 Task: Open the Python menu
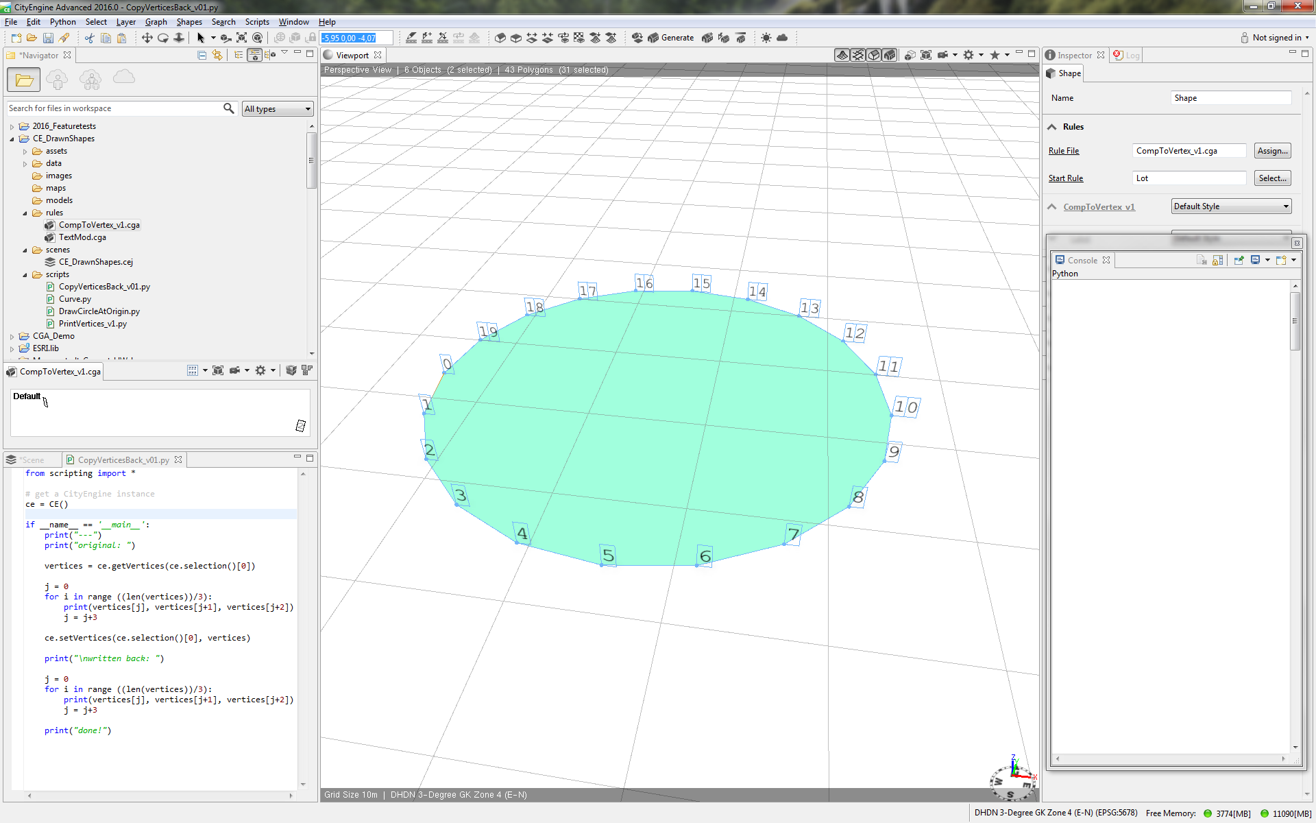pyautogui.click(x=62, y=22)
